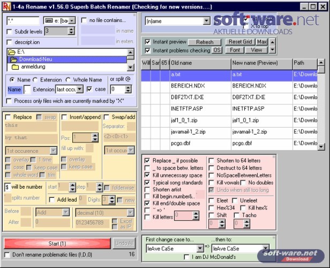Image resolution: width=330 pixels, height=268 pixels.
Task: Enable NoSpaceBetweenLetters checkbox
Action: tap(211, 175)
